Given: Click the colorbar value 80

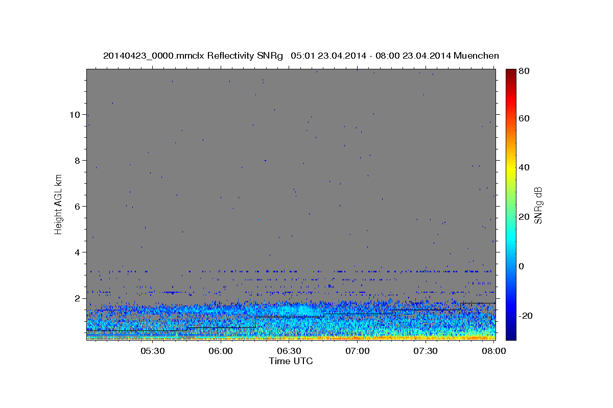Looking at the screenshot, I should click(525, 72).
